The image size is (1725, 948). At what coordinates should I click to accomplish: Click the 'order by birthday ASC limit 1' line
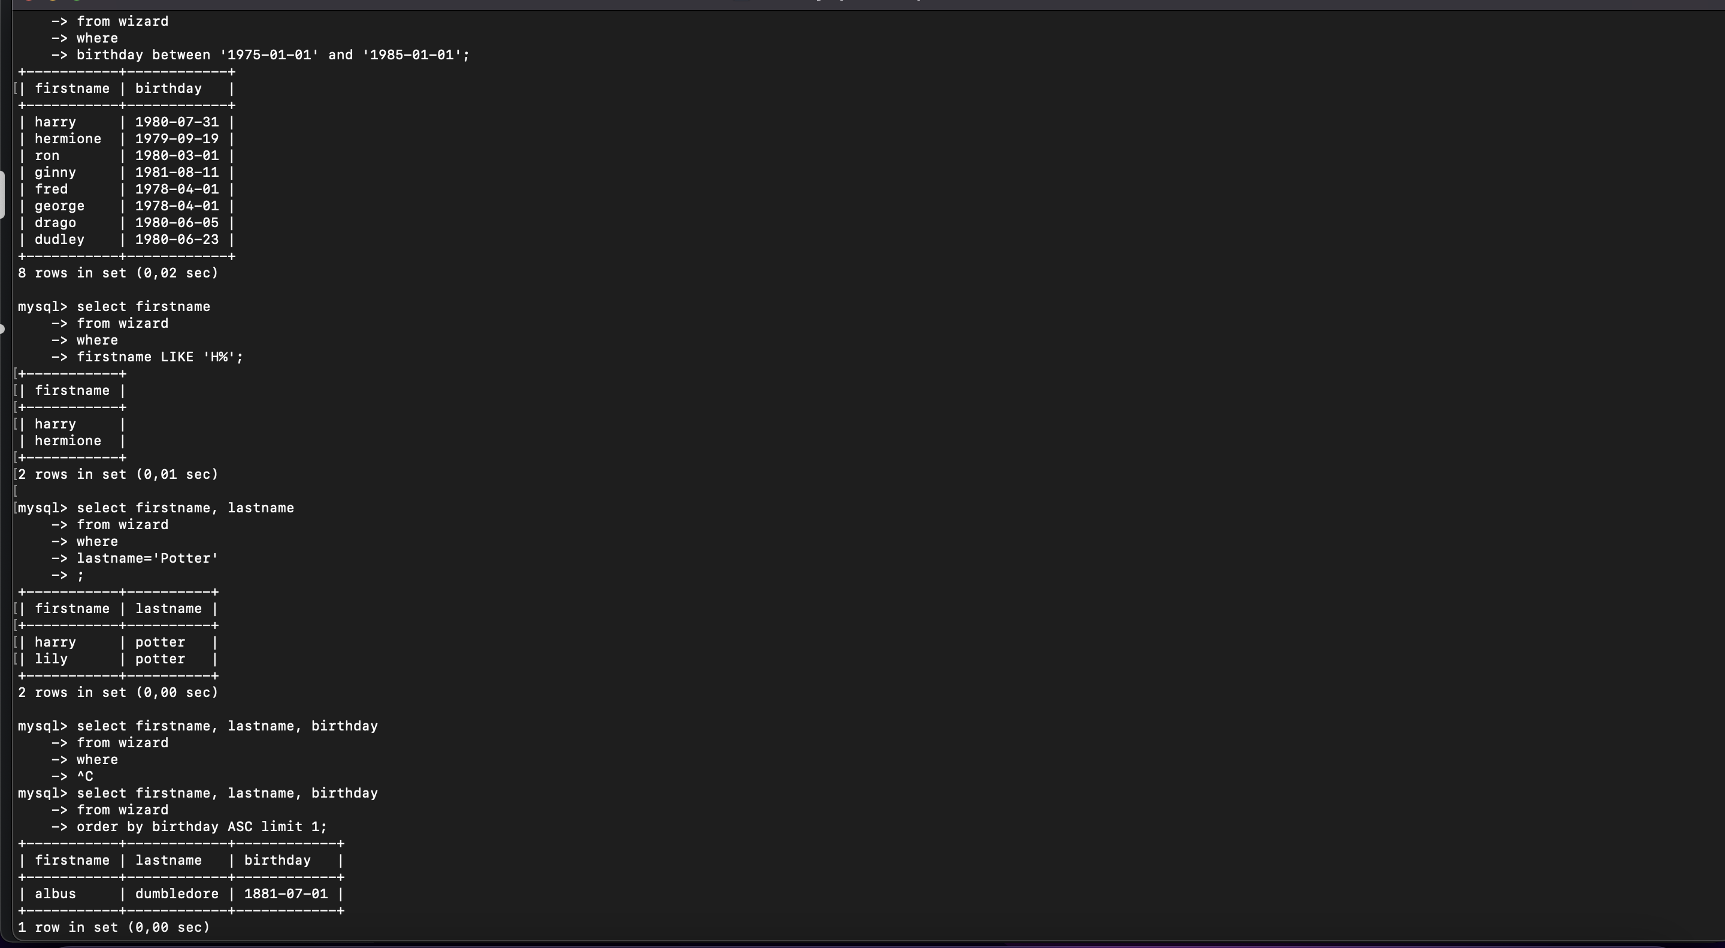click(202, 827)
